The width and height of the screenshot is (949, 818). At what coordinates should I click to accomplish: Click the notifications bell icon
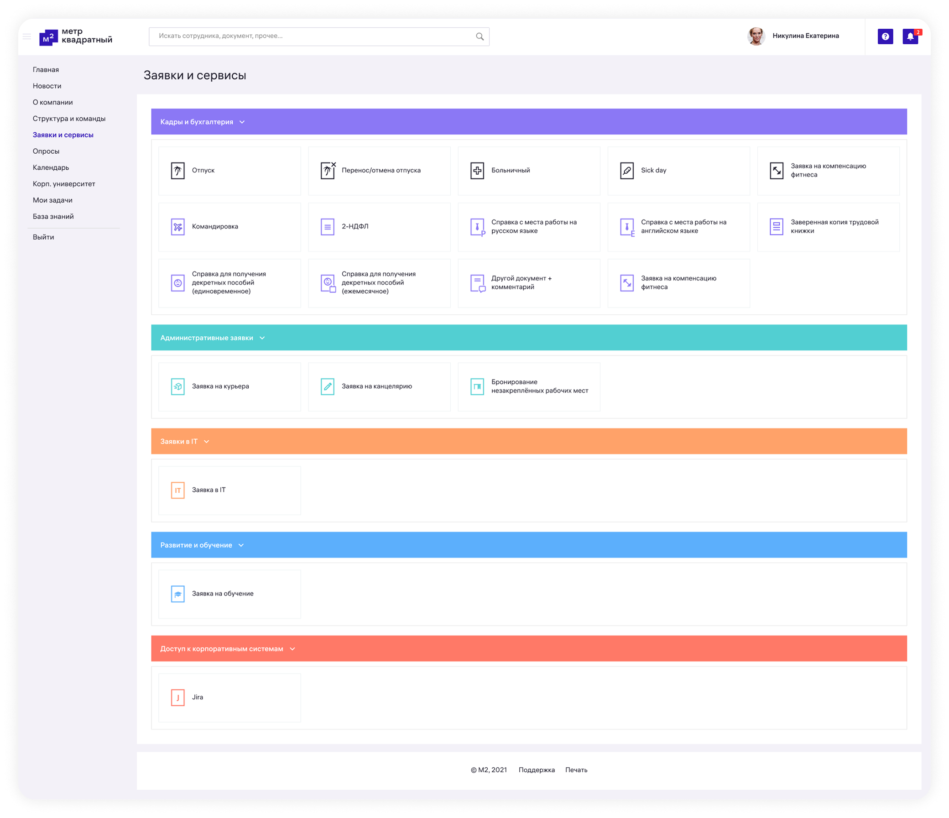[910, 36]
